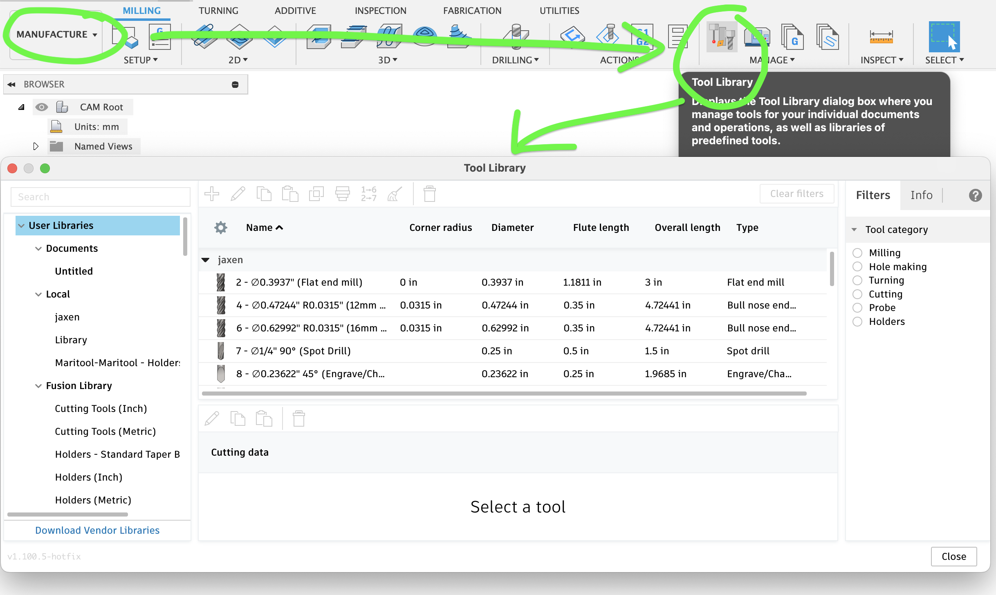
Task: Click the help question mark icon
Action: tap(975, 195)
